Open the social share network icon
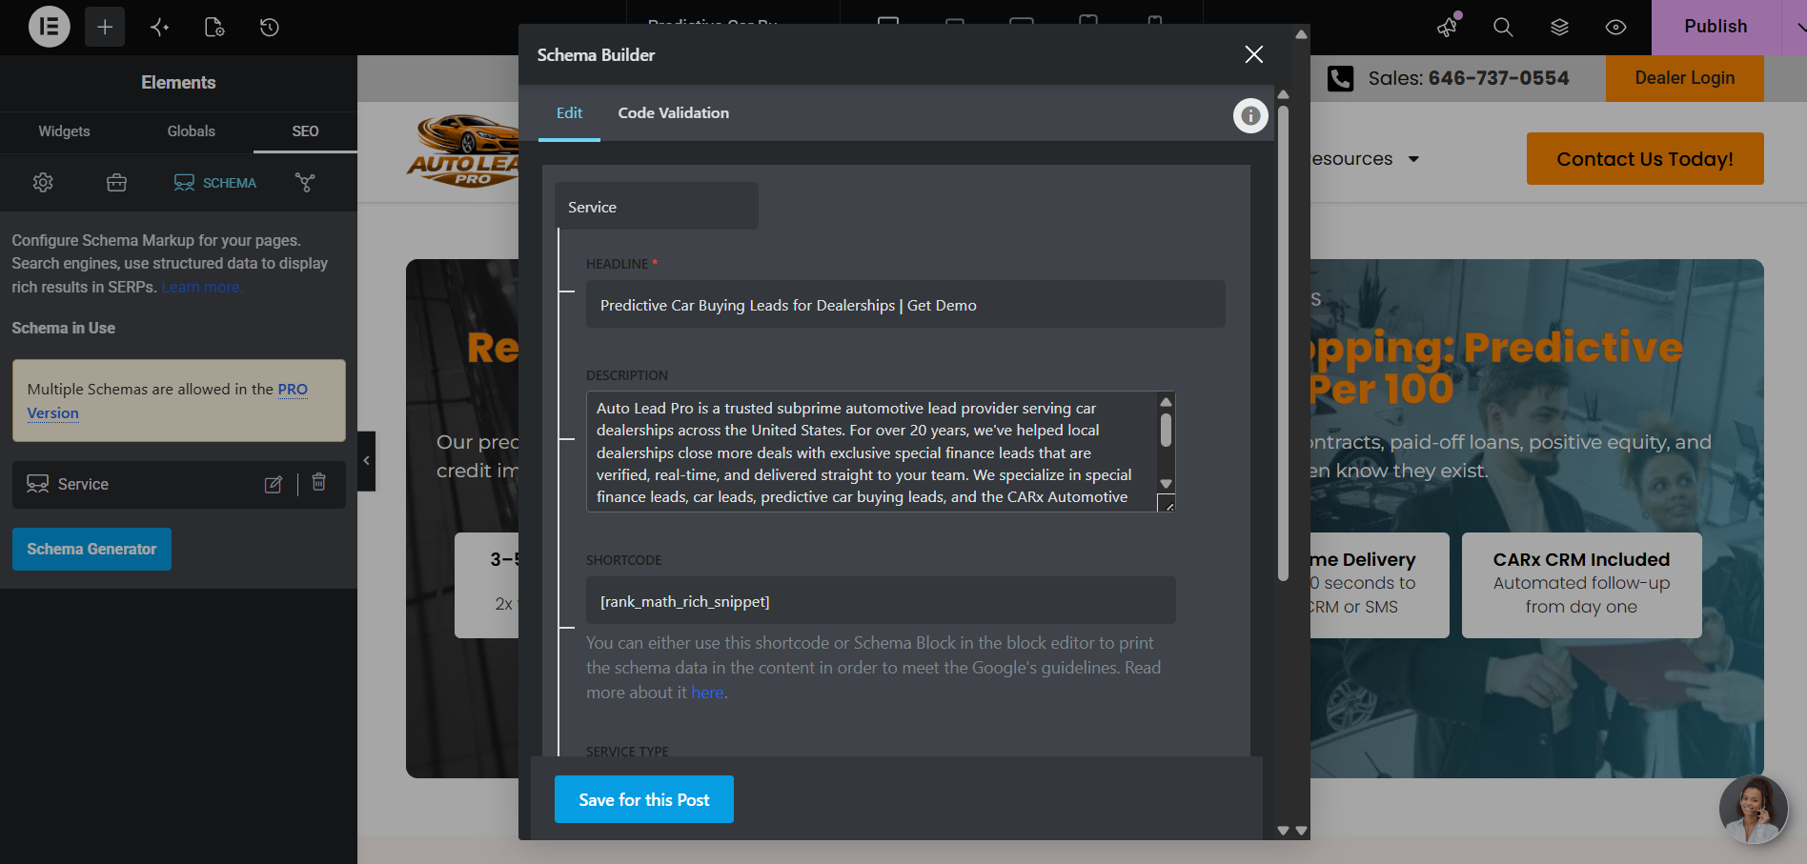This screenshot has height=864, width=1807. 305,182
